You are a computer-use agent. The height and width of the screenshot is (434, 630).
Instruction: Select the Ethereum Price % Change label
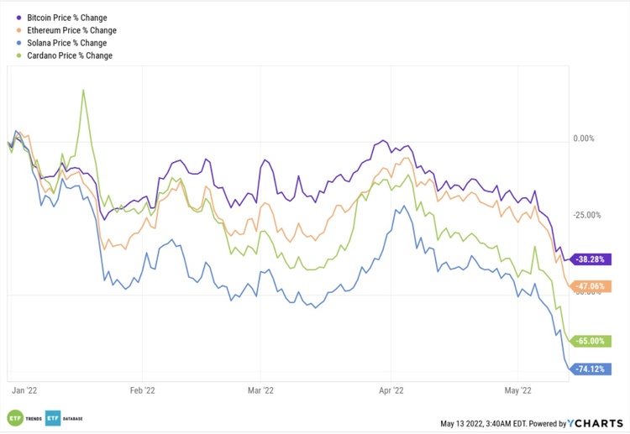point(71,29)
